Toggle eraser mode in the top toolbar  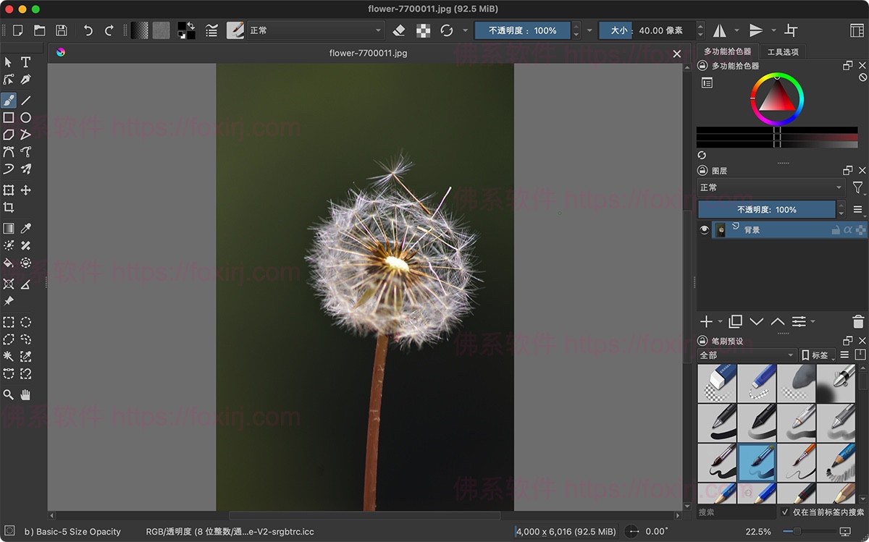[x=398, y=30]
